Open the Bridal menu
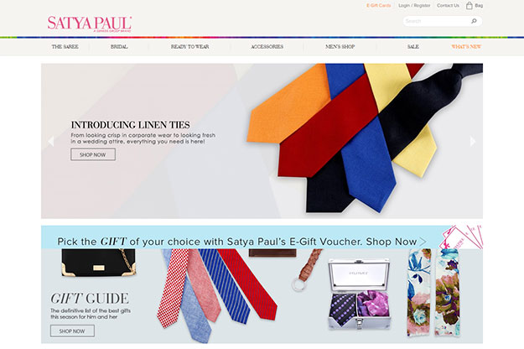Image resolution: width=524 pixels, height=349 pixels. click(x=119, y=47)
